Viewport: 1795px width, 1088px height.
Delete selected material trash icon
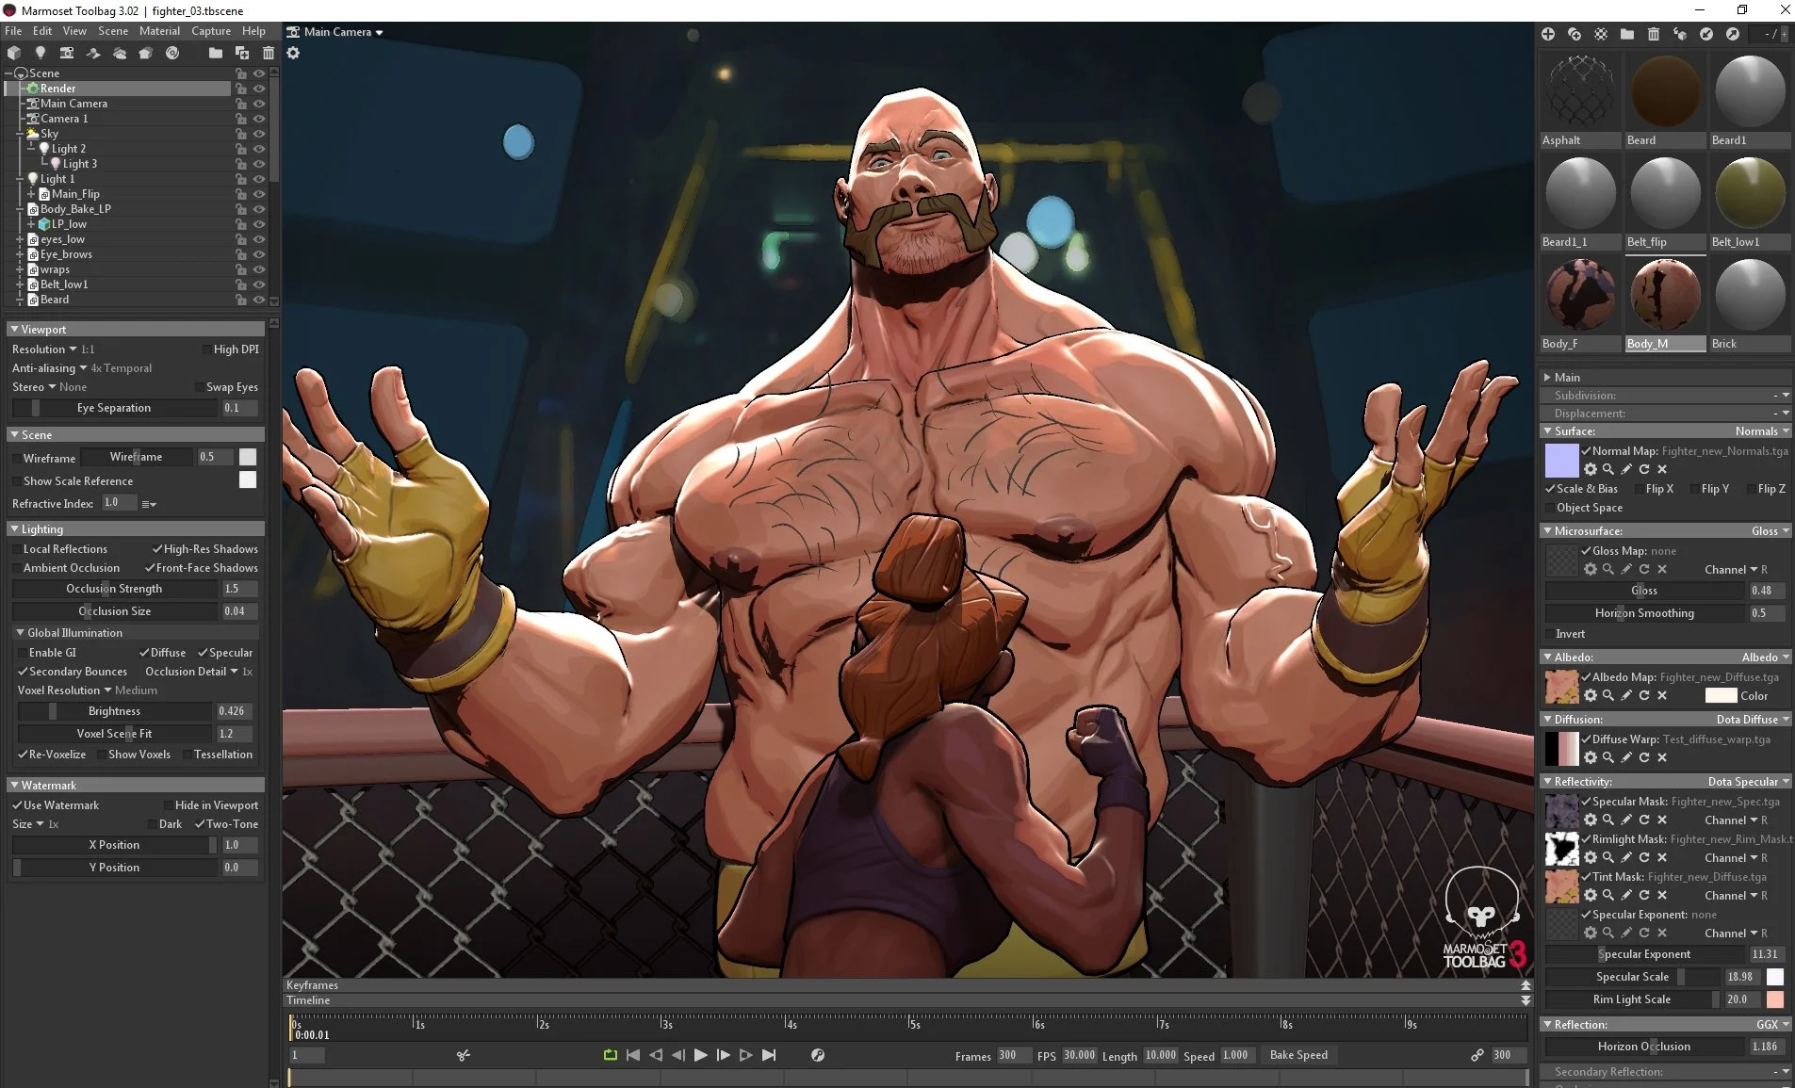(x=1654, y=34)
